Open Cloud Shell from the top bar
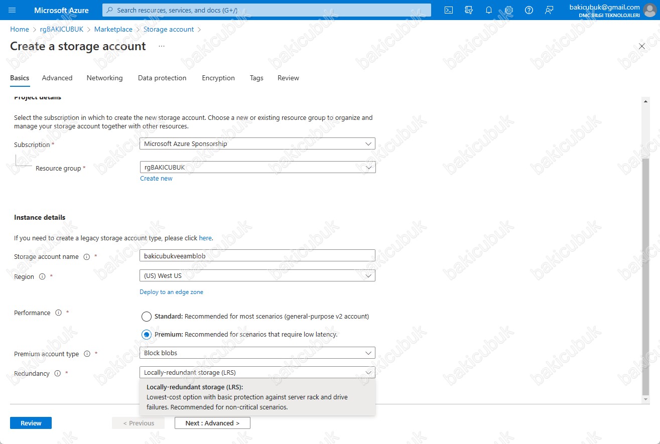Screen dimensions: 660x444 (449, 10)
